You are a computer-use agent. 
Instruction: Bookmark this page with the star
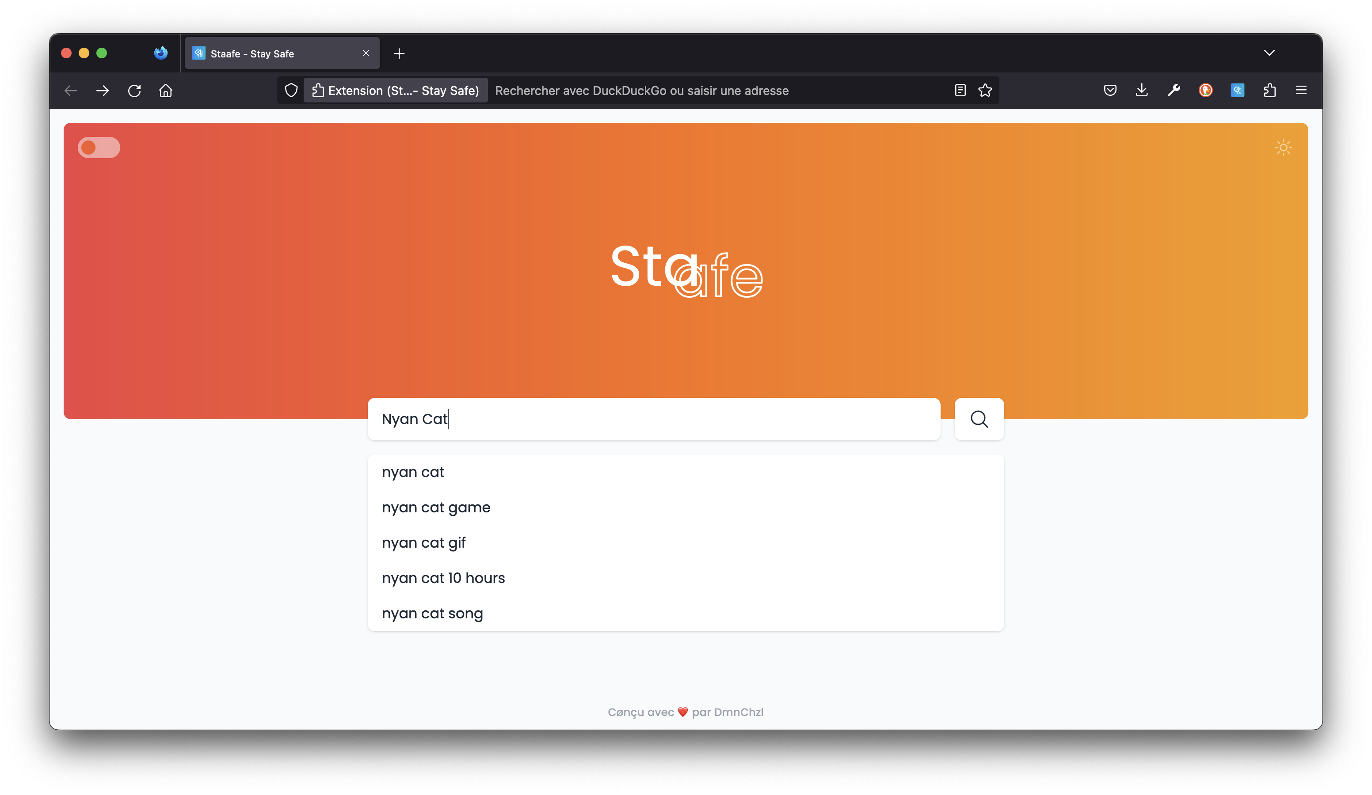point(985,91)
